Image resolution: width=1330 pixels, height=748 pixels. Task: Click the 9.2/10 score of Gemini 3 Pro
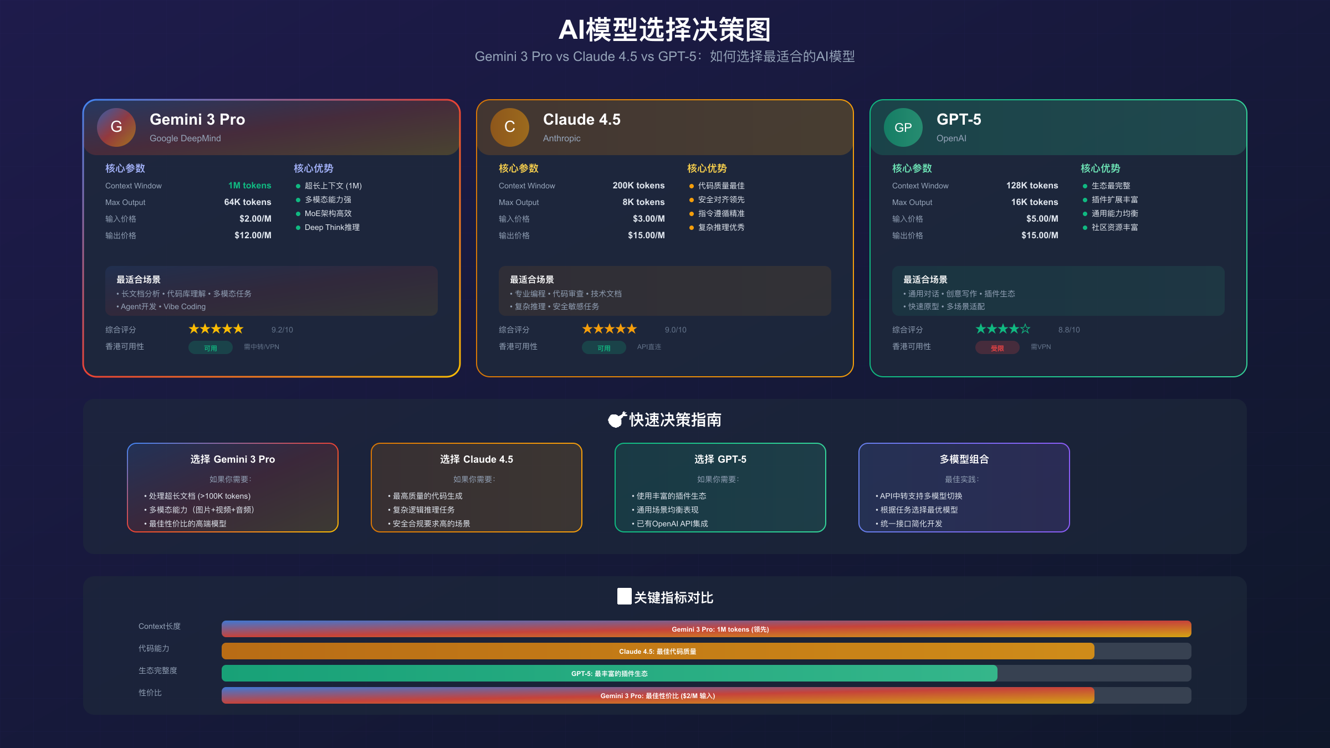[282, 329]
